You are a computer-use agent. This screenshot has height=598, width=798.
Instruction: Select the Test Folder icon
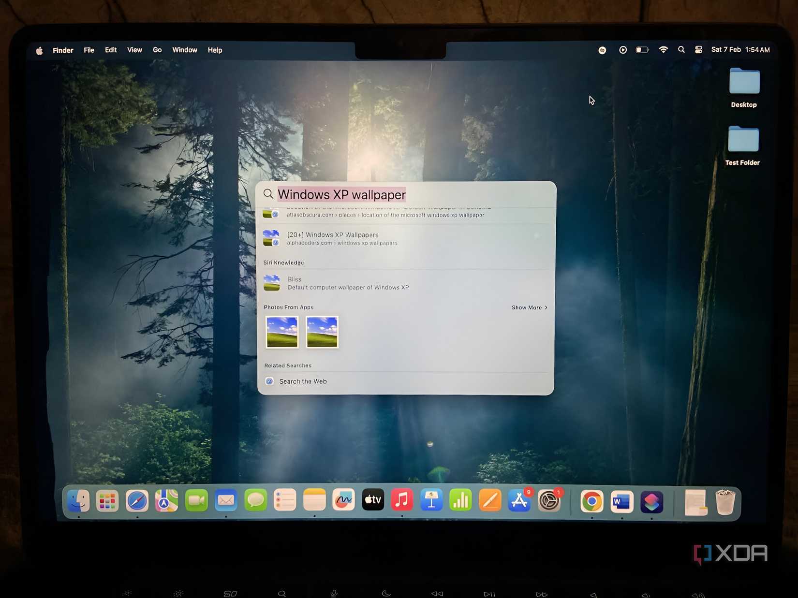743,146
